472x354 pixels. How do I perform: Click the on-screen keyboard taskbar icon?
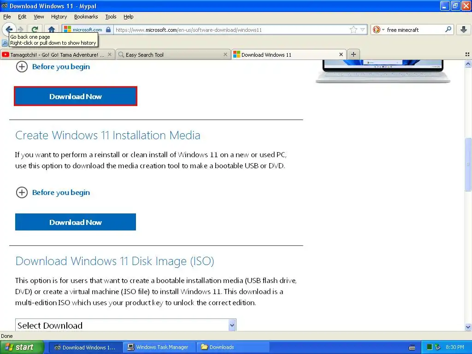[x=412, y=348]
